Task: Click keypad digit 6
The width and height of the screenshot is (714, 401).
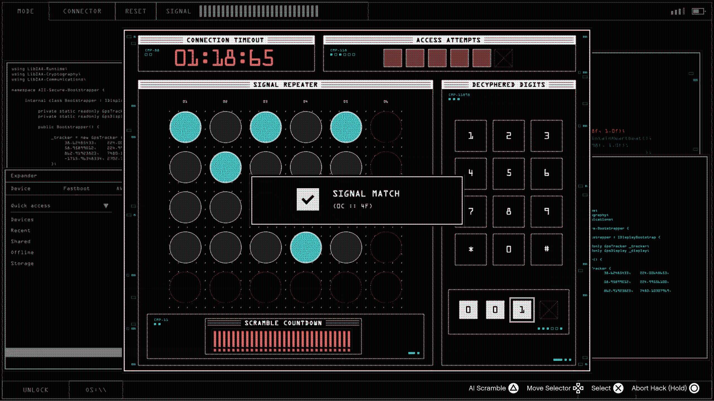Action: 546,174
